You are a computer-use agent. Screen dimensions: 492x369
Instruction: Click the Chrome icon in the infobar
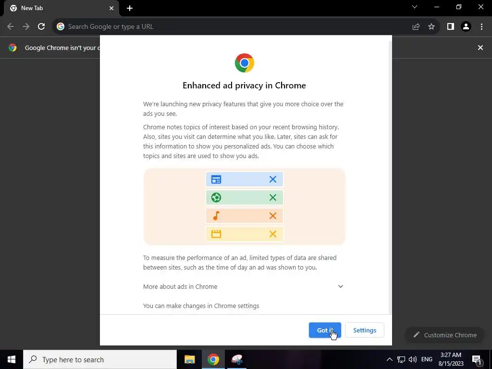[x=12, y=48]
